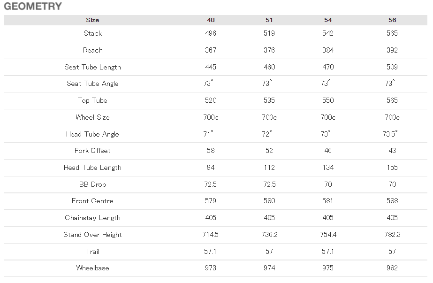The height and width of the screenshot is (283, 433).
Task: Click the Seat Tube Angle label
Action: point(92,84)
